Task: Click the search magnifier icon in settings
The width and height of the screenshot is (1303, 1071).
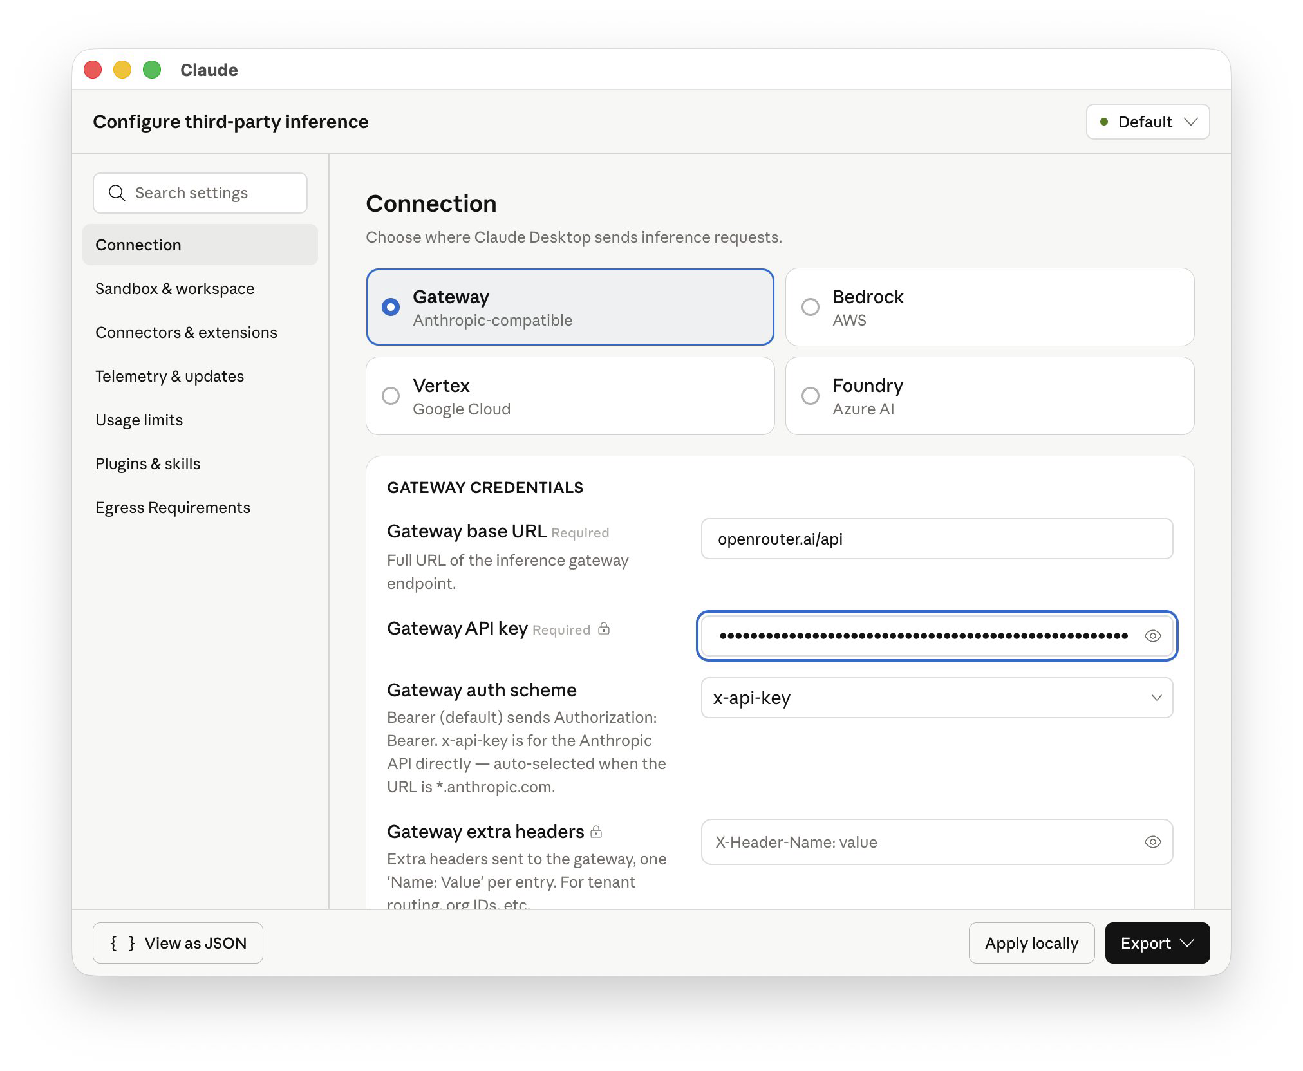Action: pyautogui.click(x=117, y=193)
